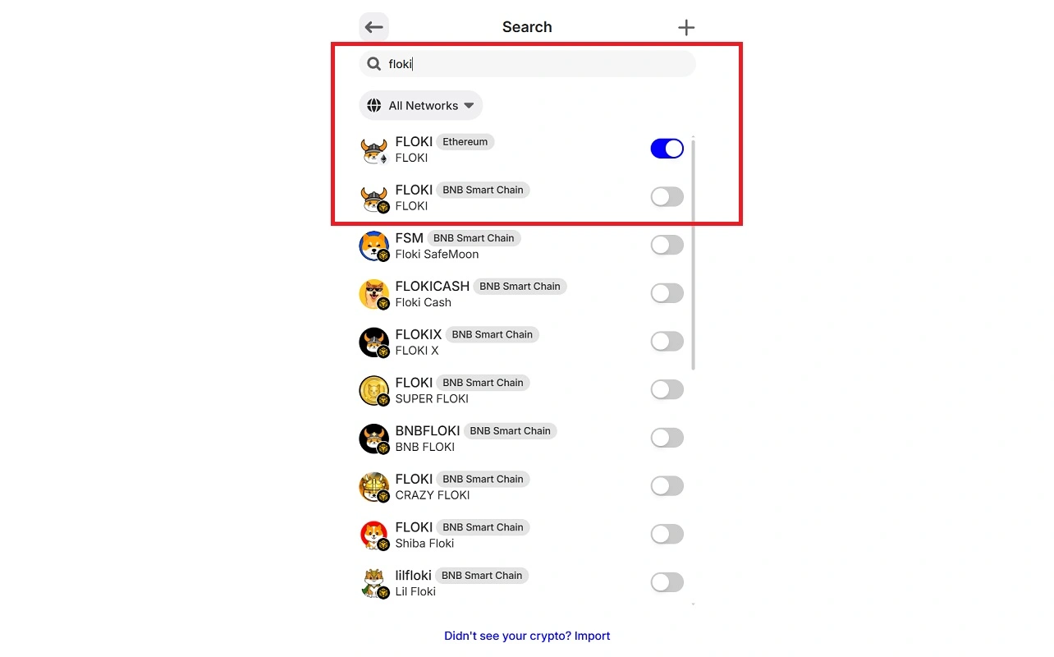The width and height of the screenshot is (1054, 657).
Task: Click the token list vertical scrollbar
Action: [694, 255]
